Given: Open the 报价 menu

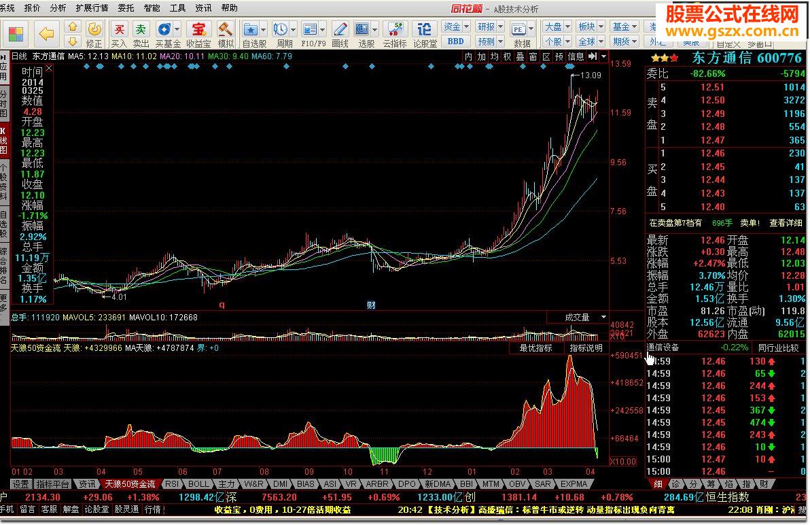Looking at the screenshot, I should click(32, 7).
